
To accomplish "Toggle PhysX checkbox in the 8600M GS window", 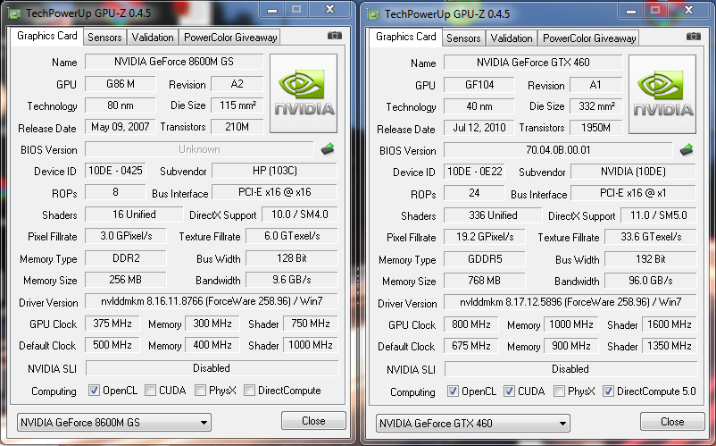I will (x=200, y=391).
